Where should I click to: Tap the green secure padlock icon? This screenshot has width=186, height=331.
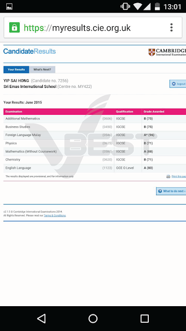click(x=14, y=27)
